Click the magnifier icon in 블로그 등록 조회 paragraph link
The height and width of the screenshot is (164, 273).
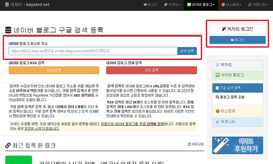click(x=69, y=111)
